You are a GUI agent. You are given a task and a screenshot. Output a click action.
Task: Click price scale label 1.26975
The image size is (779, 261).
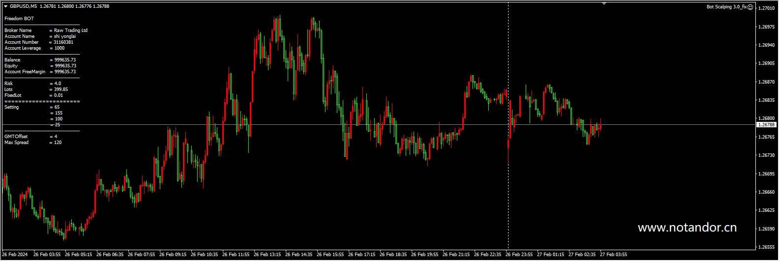click(x=767, y=27)
